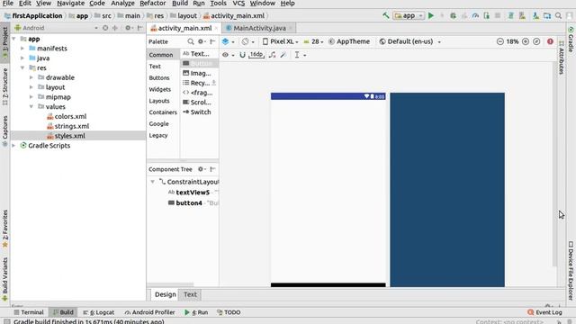Zoom out the design canvas
Screen dimensions: 576x324
click(x=500, y=41)
